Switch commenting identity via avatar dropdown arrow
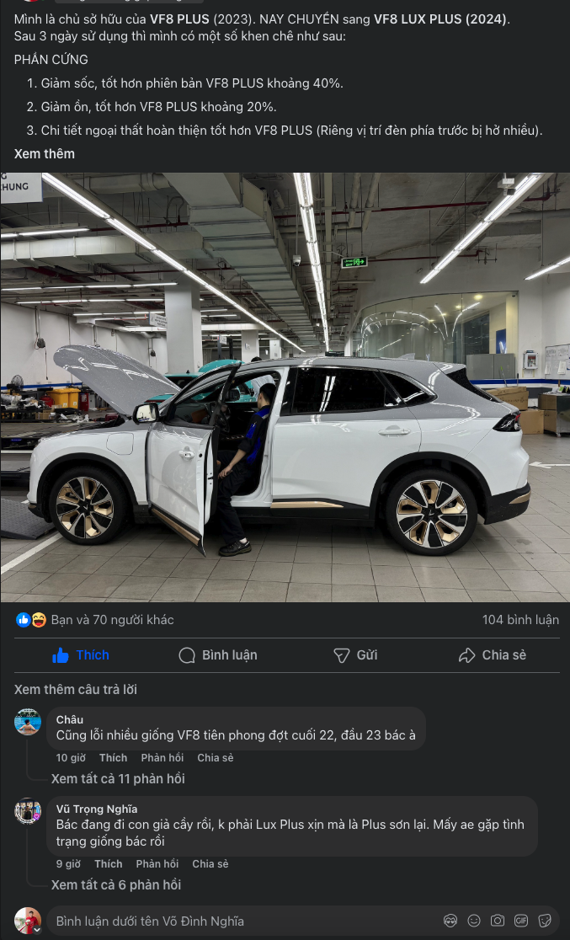Image resolution: width=570 pixels, height=940 pixels. point(36,930)
